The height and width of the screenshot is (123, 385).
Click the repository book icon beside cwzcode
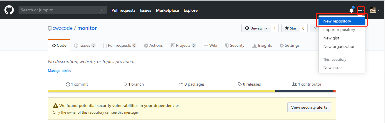[50, 28]
